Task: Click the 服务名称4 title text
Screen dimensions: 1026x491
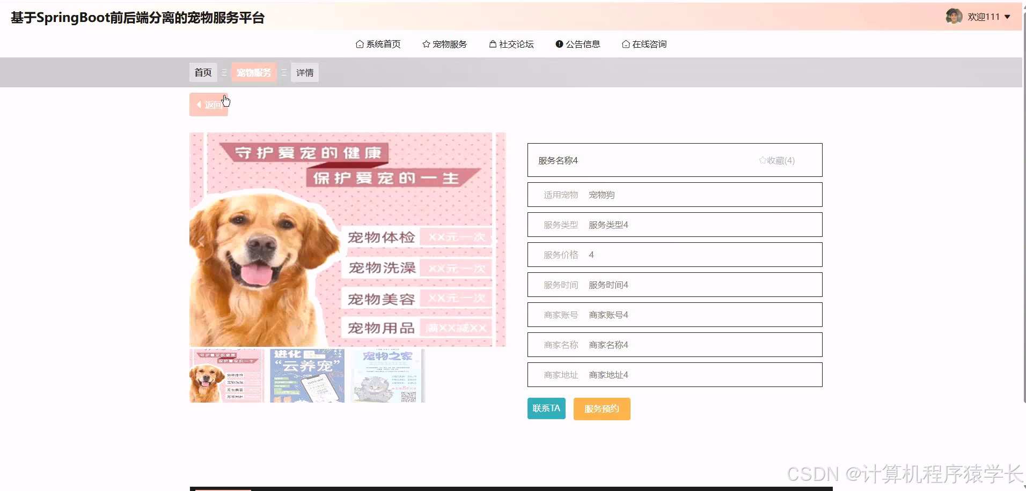Action: 558,160
